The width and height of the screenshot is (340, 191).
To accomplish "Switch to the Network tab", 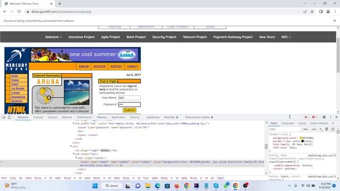I will (67, 117).
